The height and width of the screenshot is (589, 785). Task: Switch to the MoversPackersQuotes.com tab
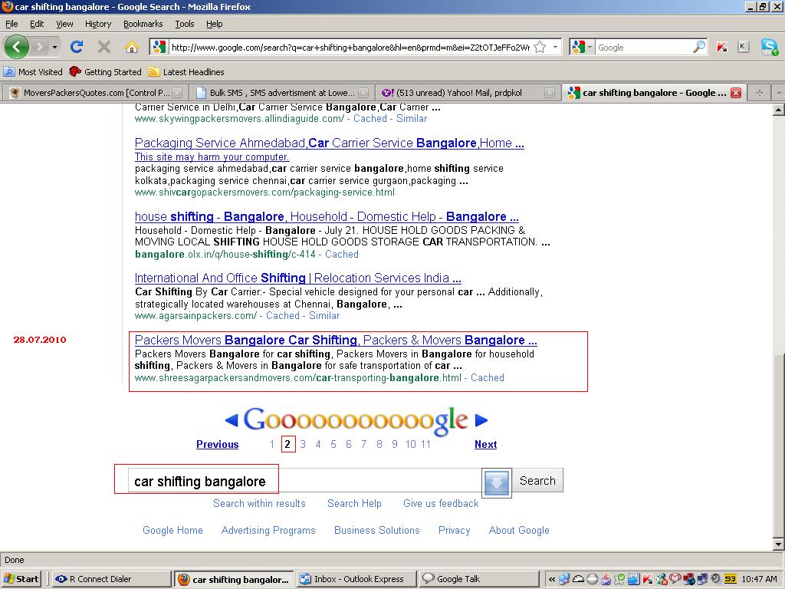click(x=95, y=93)
